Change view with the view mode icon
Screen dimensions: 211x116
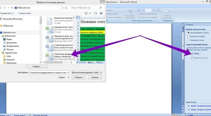(x=87, y=13)
